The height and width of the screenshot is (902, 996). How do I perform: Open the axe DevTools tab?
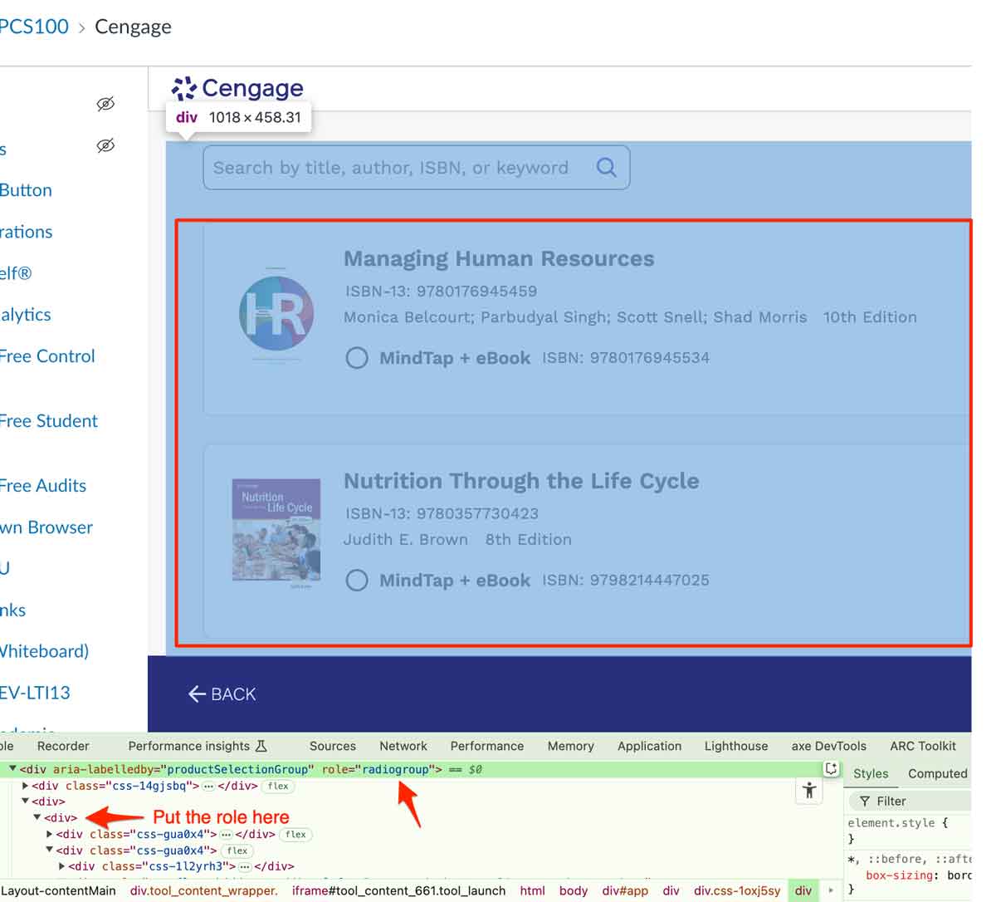pyautogui.click(x=829, y=746)
